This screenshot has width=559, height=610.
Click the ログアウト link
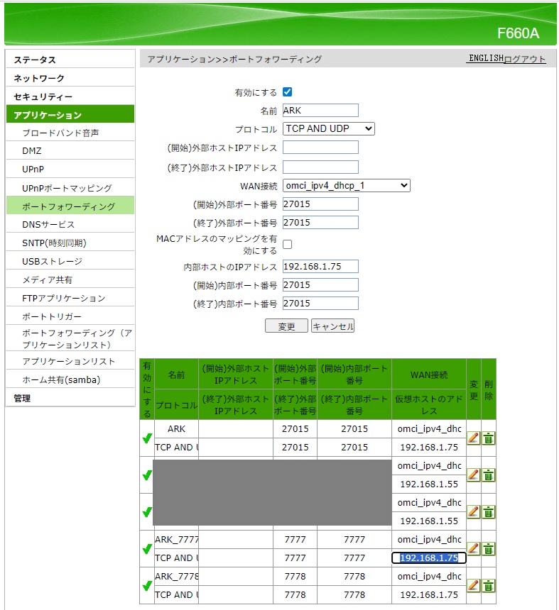coord(525,59)
